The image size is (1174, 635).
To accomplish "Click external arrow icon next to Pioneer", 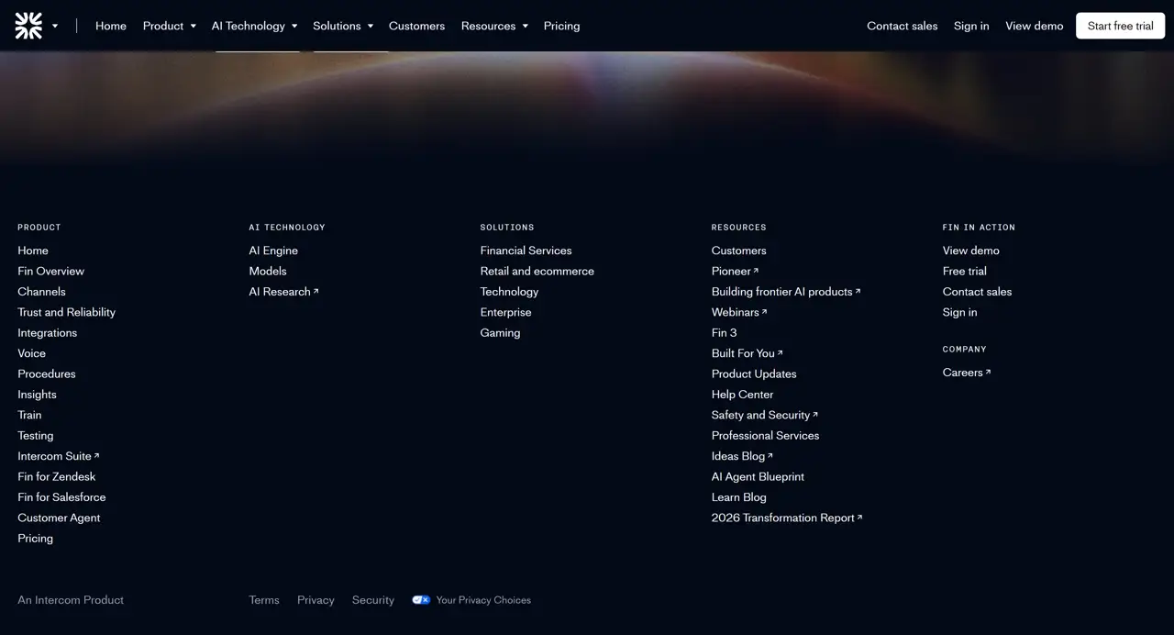I will click(x=756, y=271).
